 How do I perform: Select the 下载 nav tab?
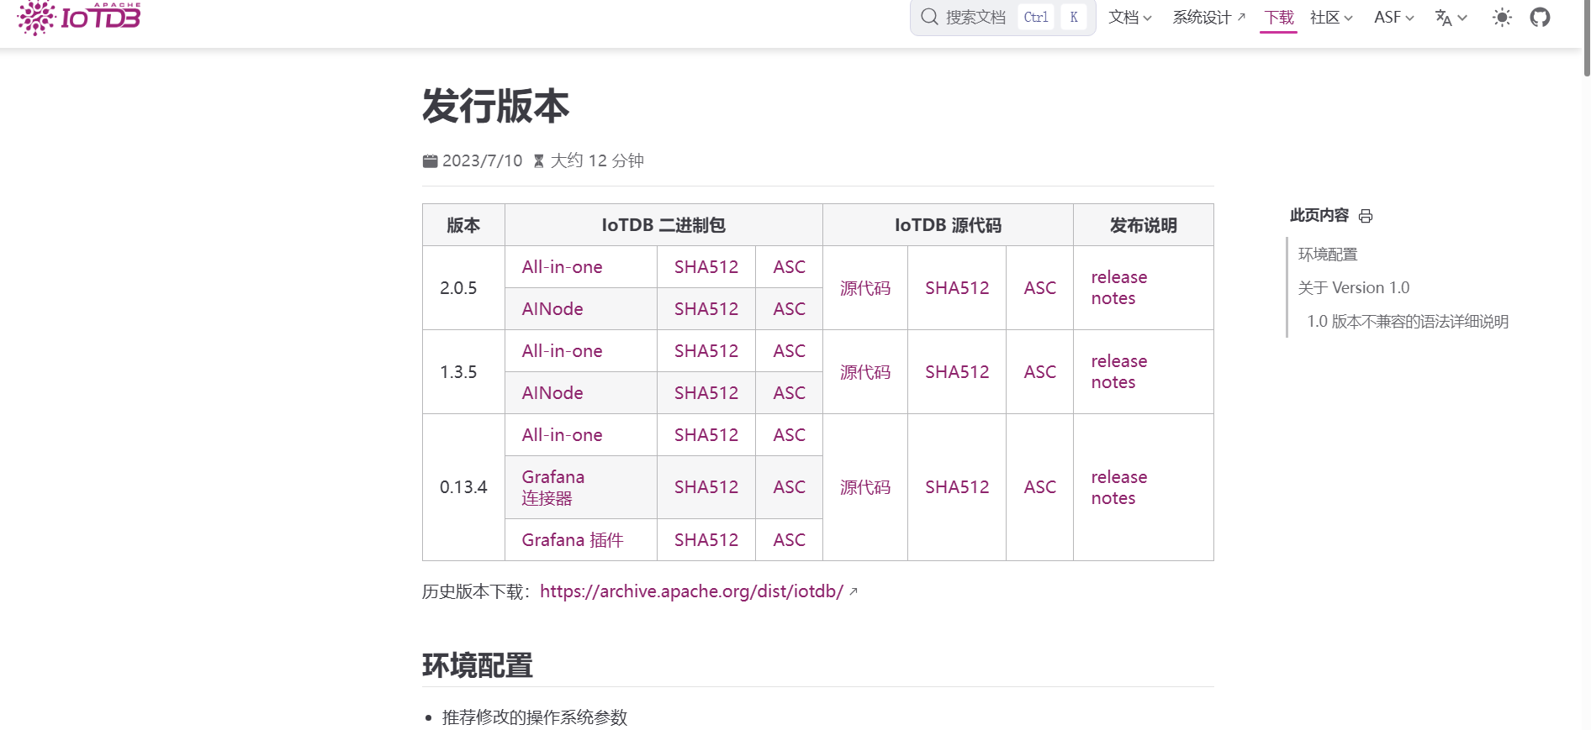1279,18
